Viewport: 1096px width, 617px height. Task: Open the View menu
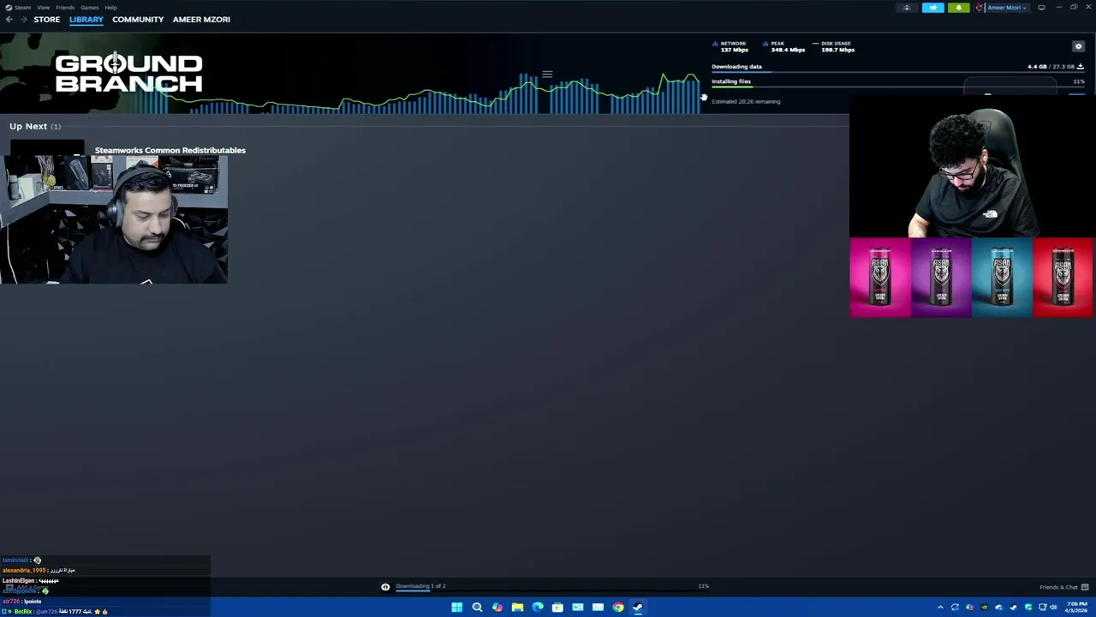tap(43, 8)
